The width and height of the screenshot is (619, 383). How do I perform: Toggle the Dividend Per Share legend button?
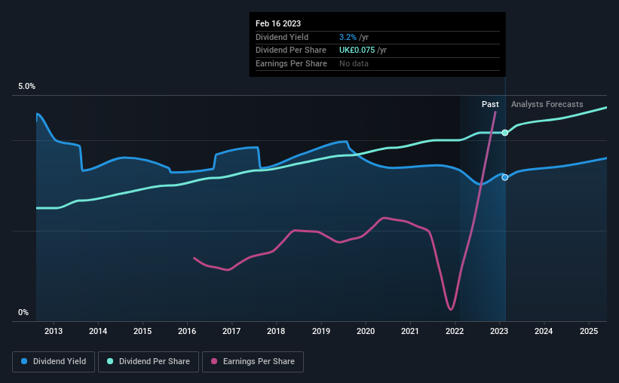click(x=149, y=362)
